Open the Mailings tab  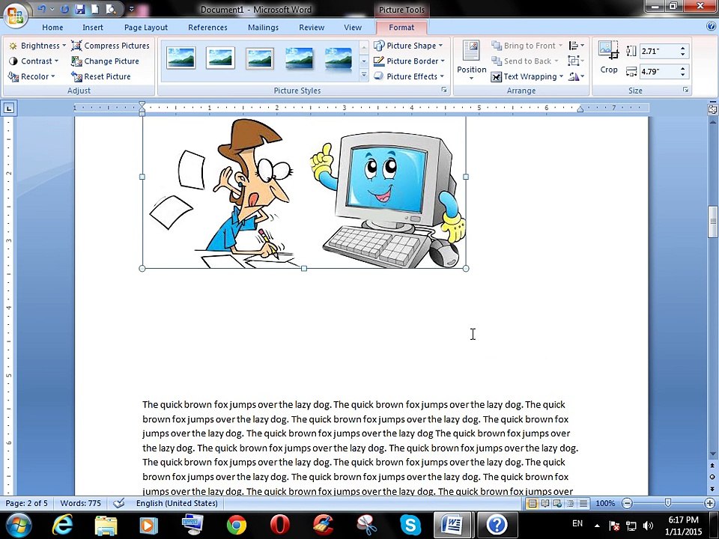point(263,28)
